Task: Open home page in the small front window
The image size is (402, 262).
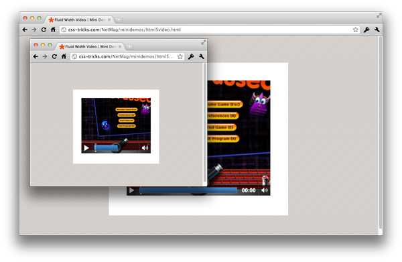Action: click(x=64, y=56)
